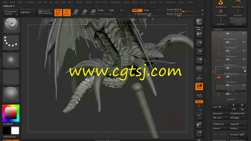251x141 pixels.
Task: Hide PolySphere2 subtool with eye icon
Action: (244, 42)
